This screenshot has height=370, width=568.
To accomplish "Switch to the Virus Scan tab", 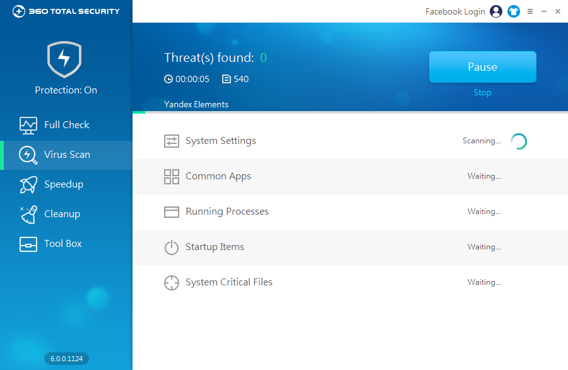I will (66, 155).
